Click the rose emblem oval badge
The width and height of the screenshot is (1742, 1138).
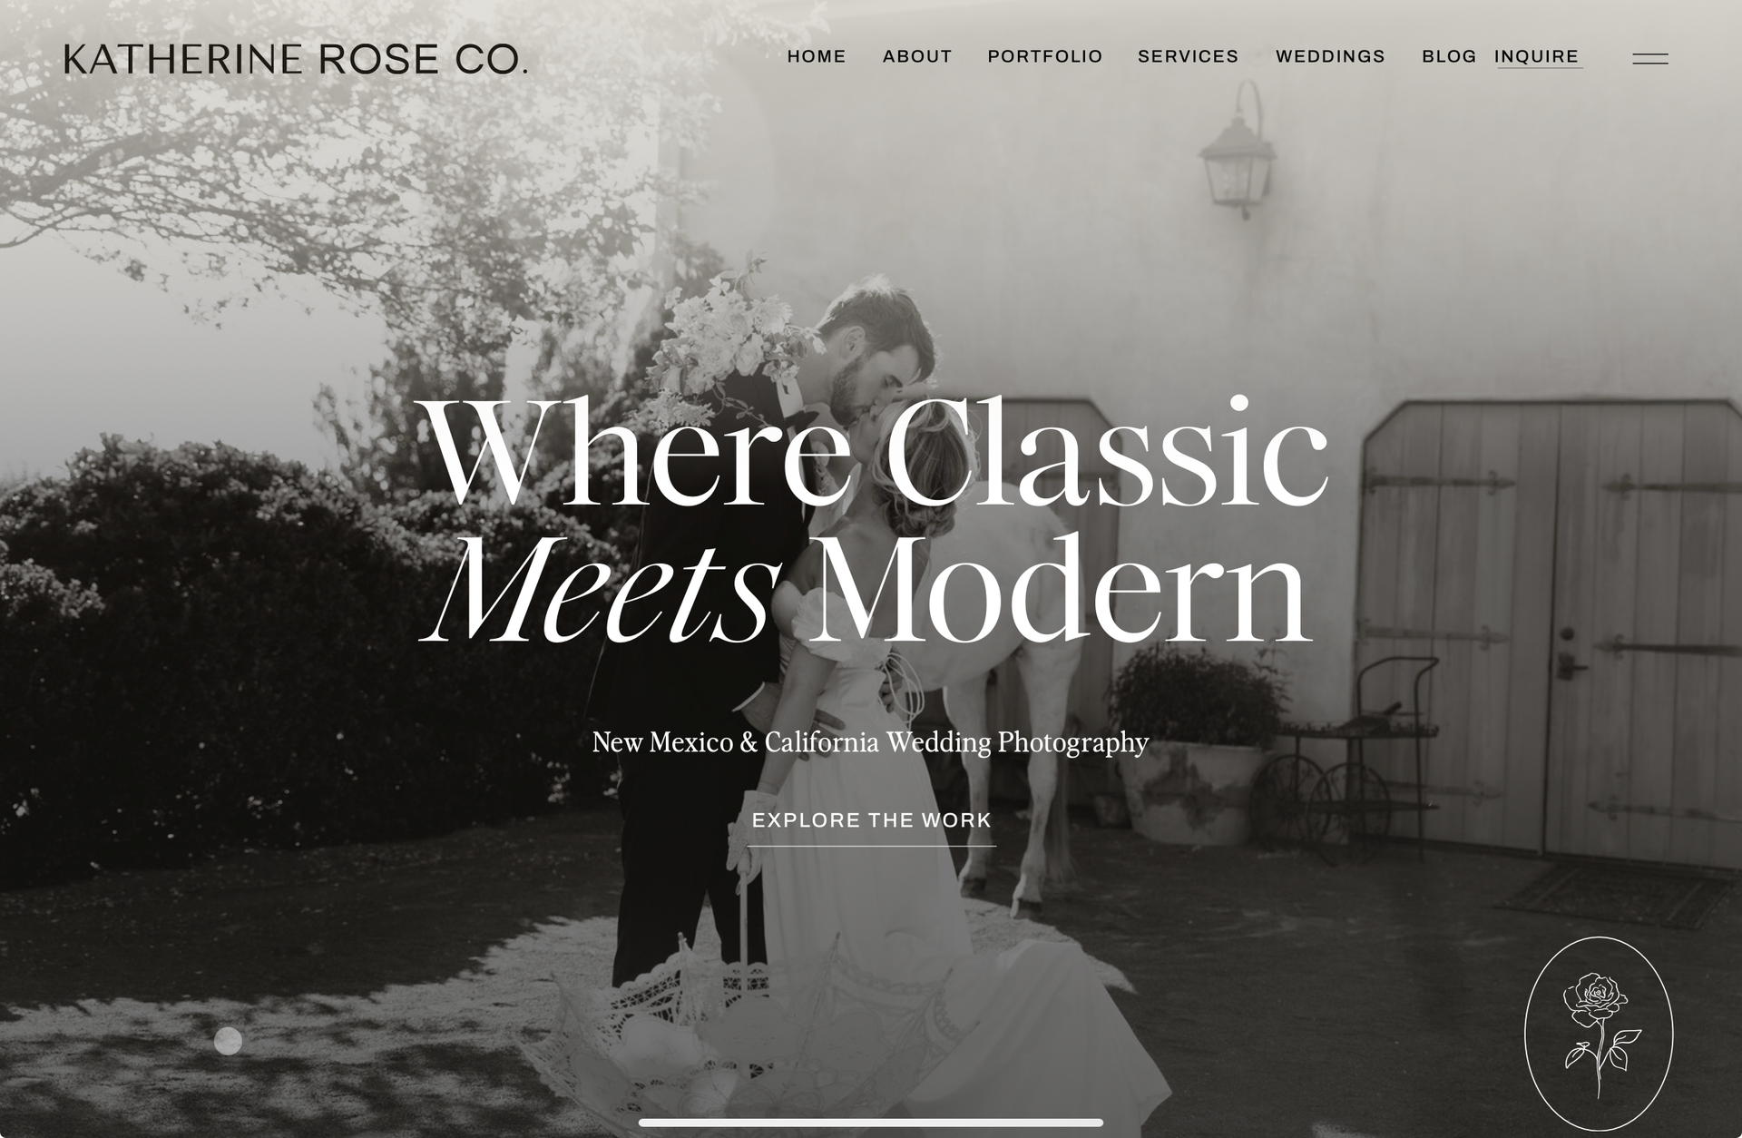tap(1599, 1034)
